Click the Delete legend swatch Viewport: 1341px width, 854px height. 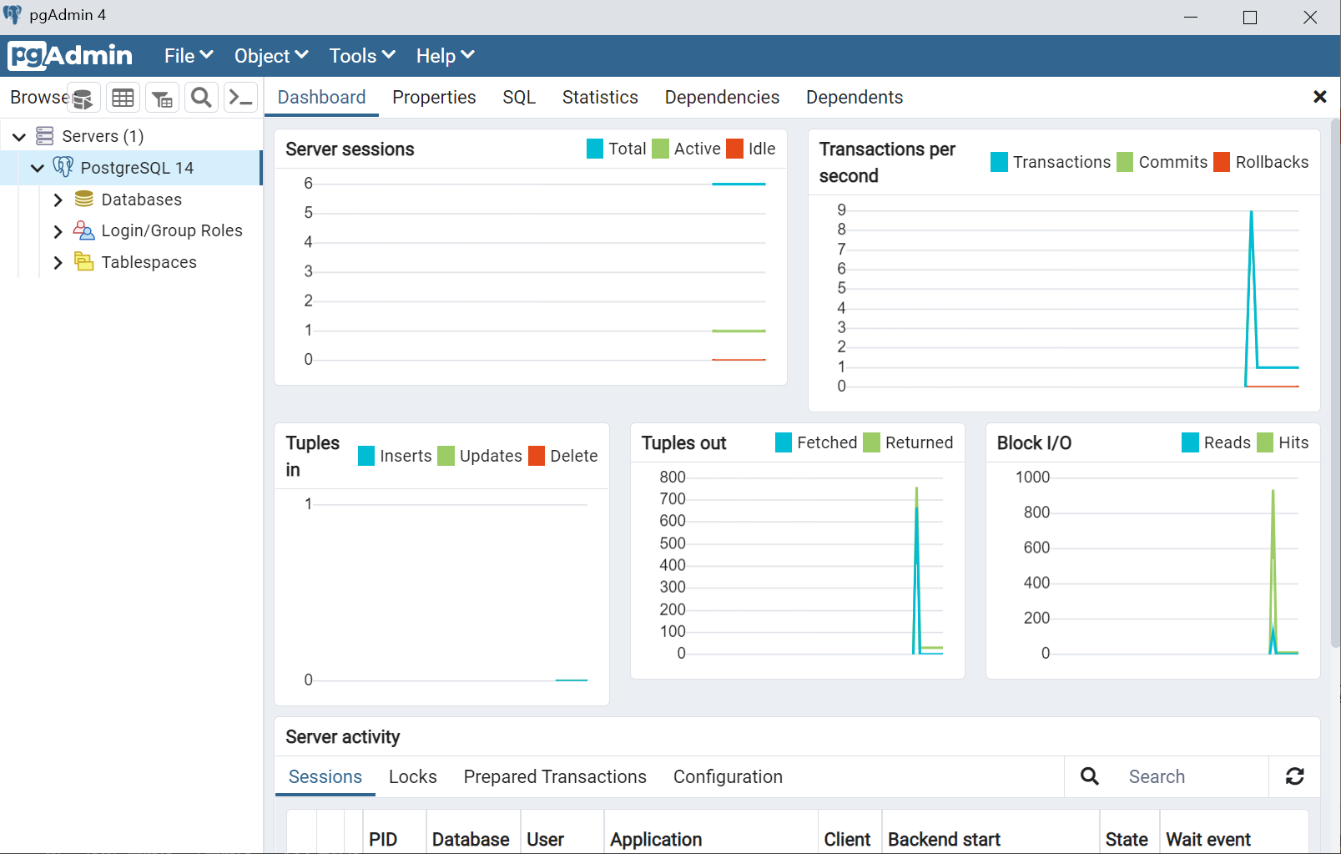tap(537, 456)
